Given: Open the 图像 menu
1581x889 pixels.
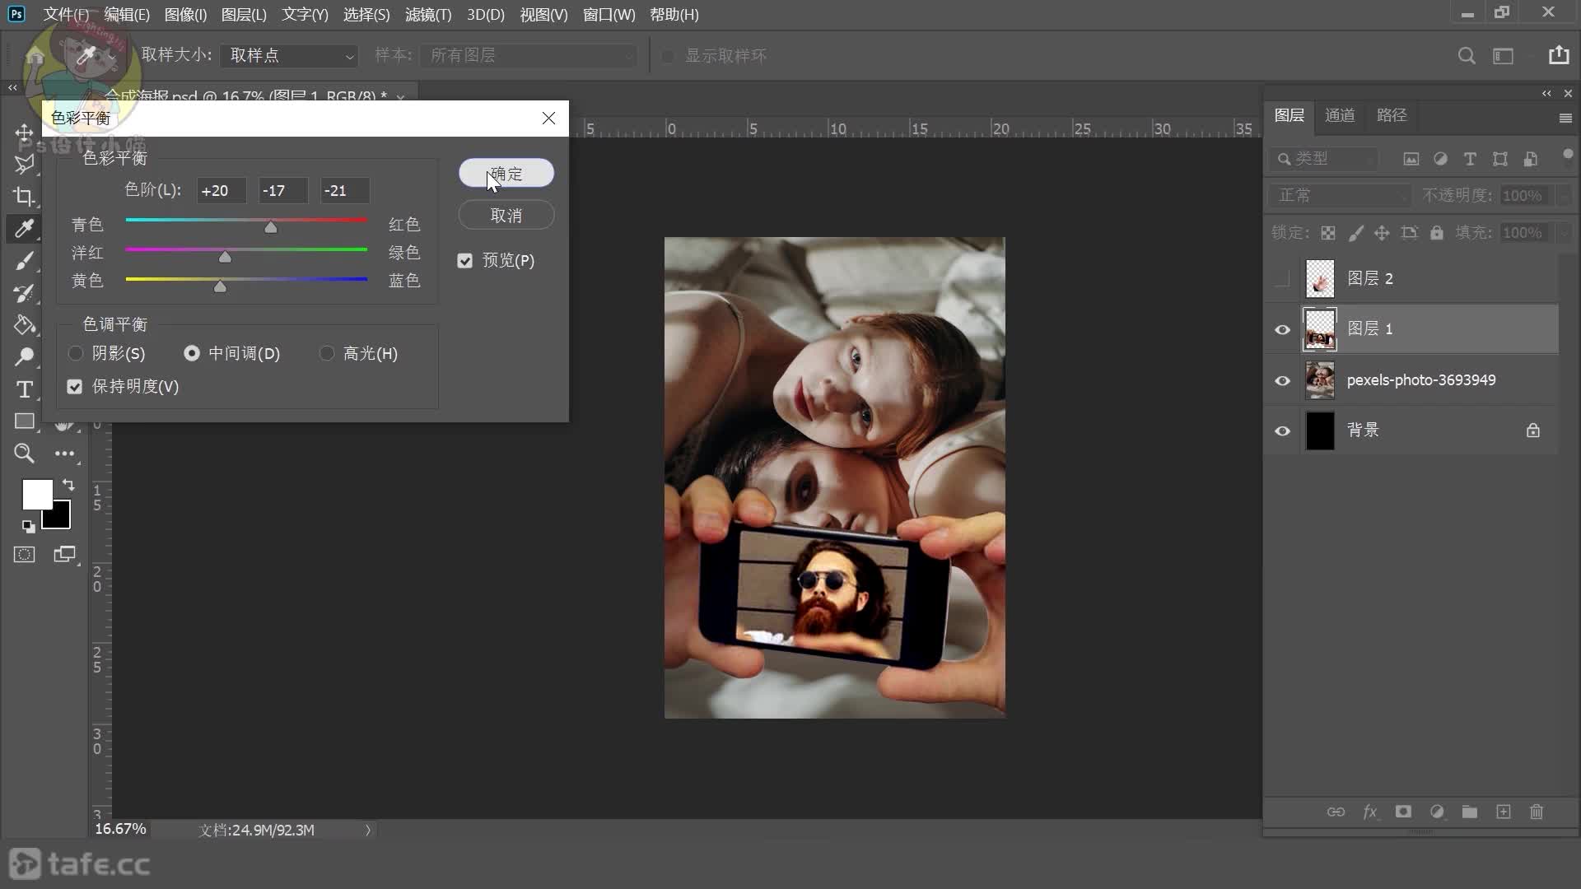Looking at the screenshot, I should click(x=185, y=15).
